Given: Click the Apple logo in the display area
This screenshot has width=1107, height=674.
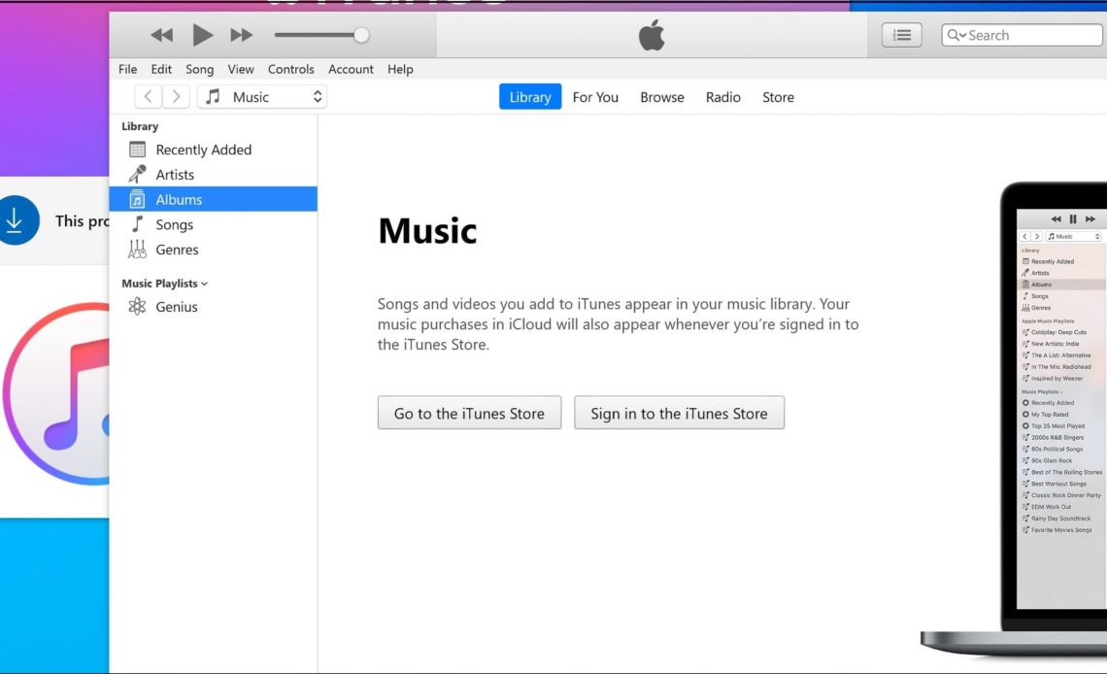Looking at the screenshot, I should (651, 35).
